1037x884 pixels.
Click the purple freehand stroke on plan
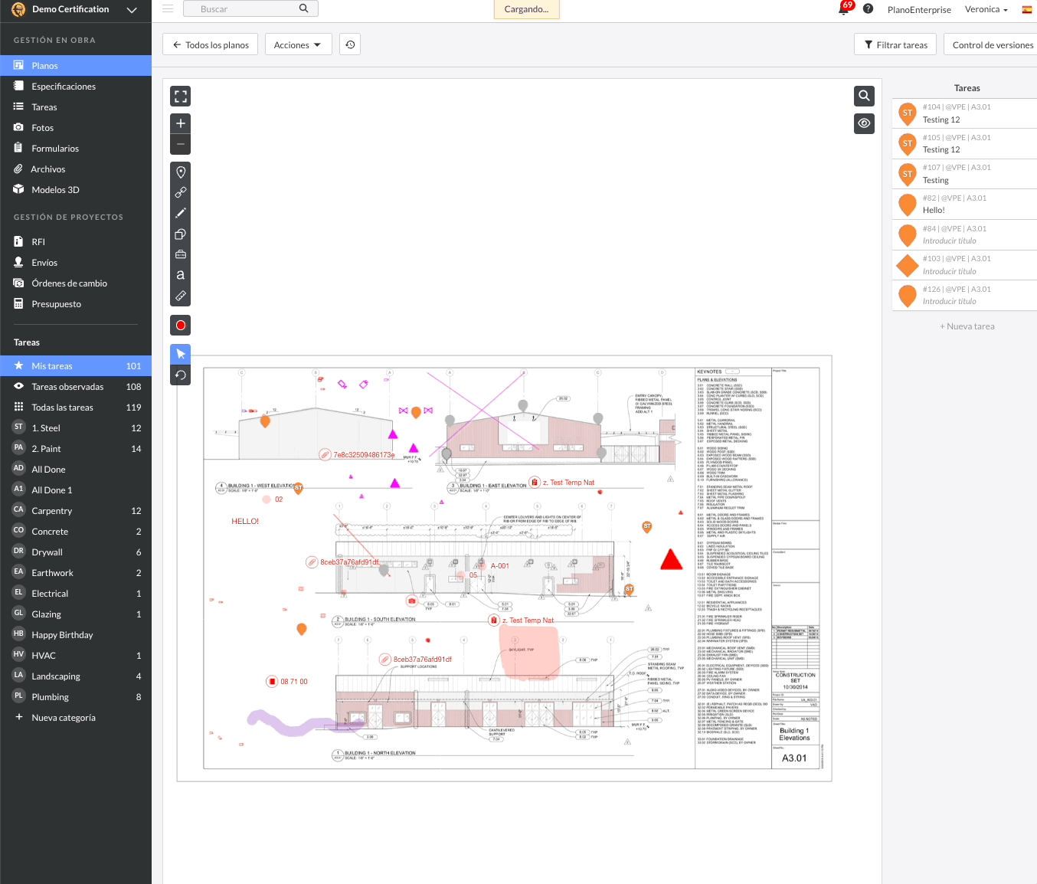click(x=293, y=723)
